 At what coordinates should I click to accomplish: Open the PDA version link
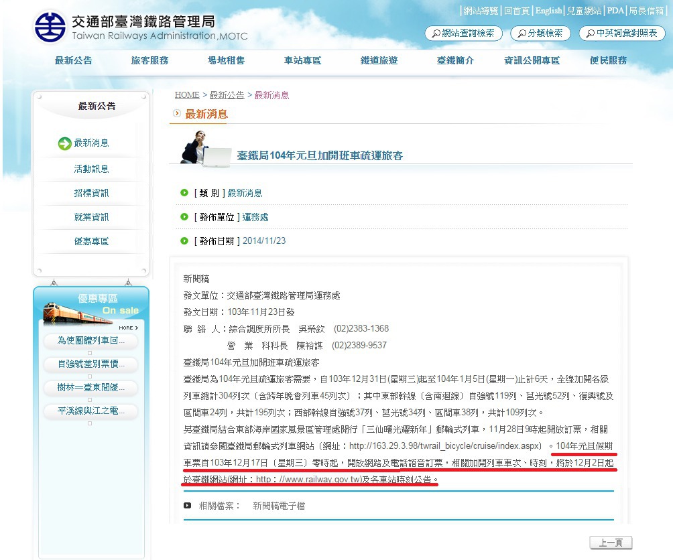pyautogui.click(x=615, y=11)
